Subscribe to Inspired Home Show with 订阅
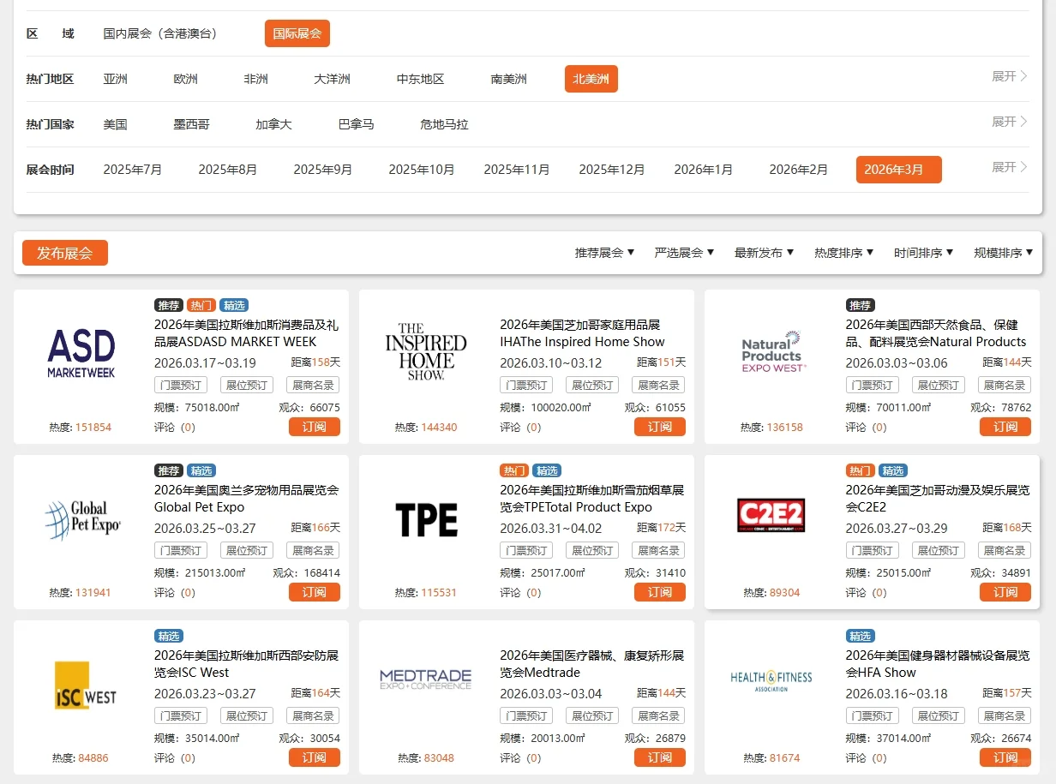The height and width of the screenshot is (784, 1056). (x=660, y=427)
